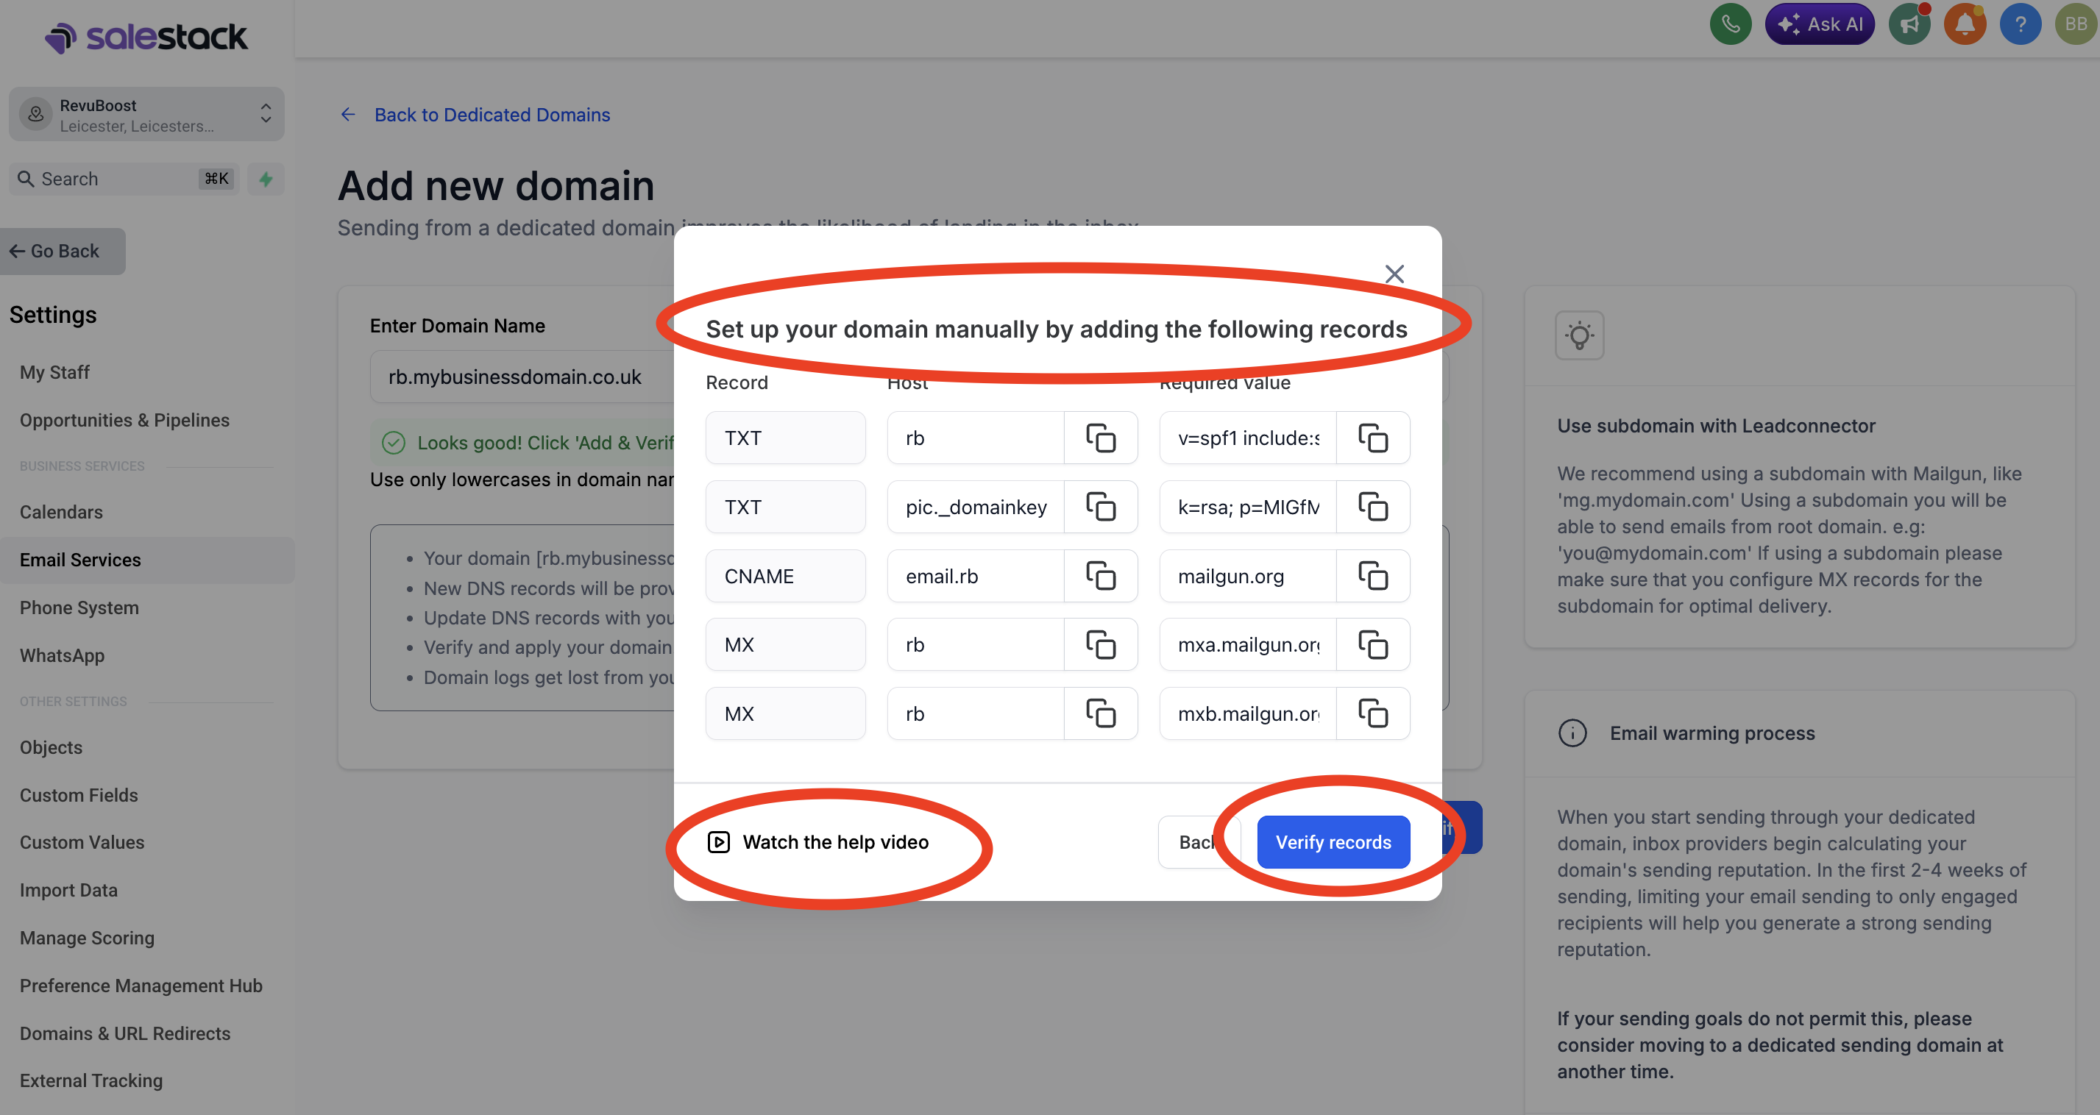This screenshot has width=2100, height=1115.
Task: Open External Tracking settings
Action: tap(91, 1080)
